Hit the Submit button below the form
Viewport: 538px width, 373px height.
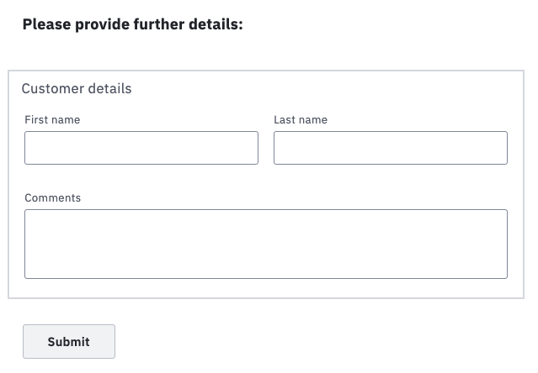69,342
